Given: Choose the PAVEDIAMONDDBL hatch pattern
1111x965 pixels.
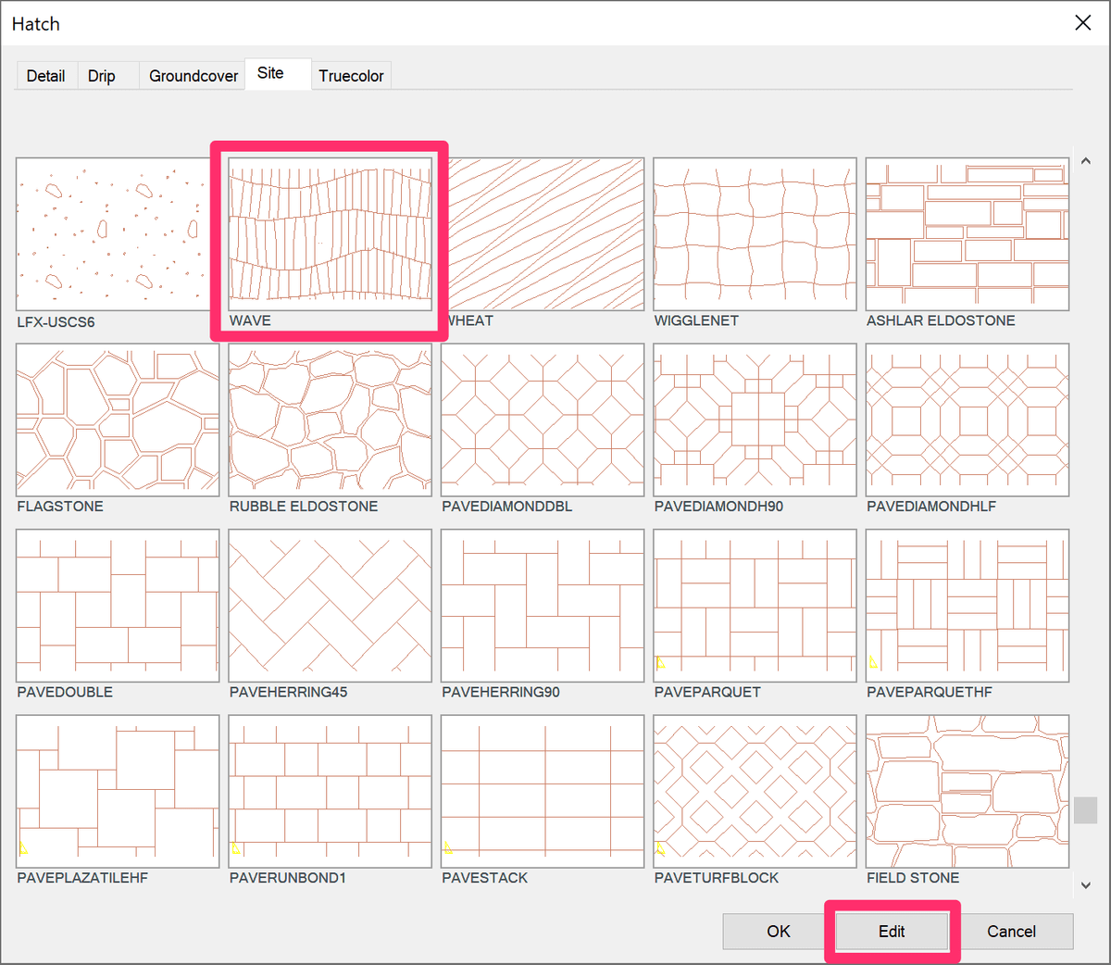Looking at the screenshot, I should (542, 420).
